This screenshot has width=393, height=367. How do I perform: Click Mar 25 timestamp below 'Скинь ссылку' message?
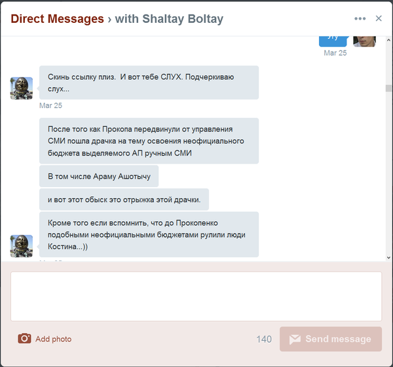click(50, 105)
